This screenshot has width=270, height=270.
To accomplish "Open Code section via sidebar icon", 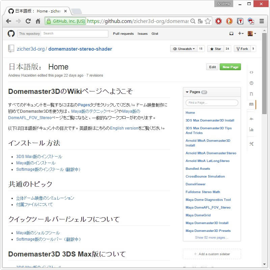I will point(251,72).
